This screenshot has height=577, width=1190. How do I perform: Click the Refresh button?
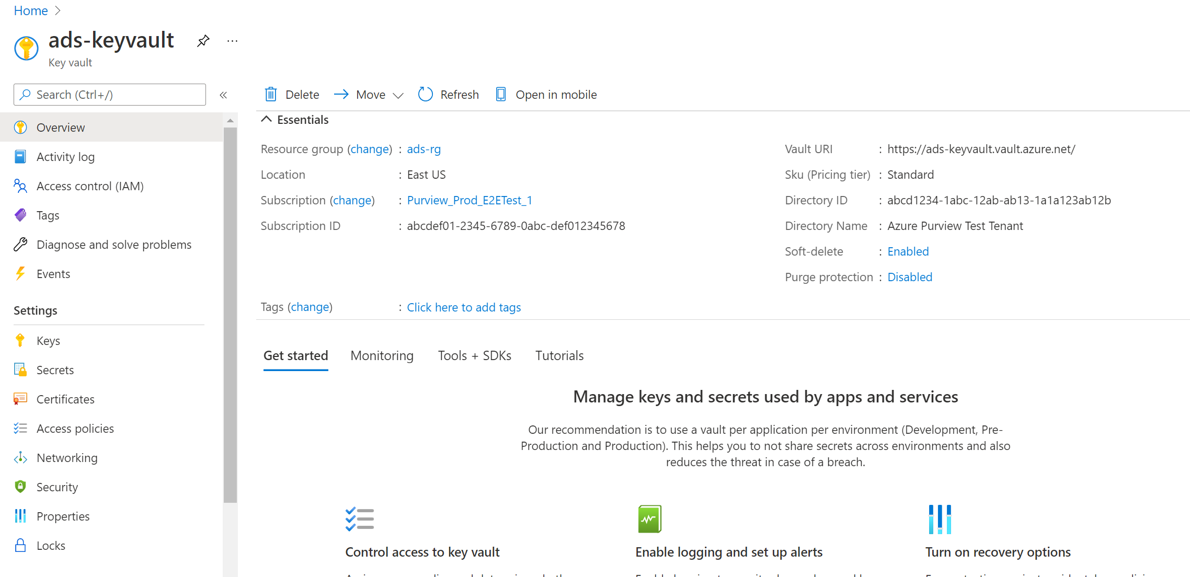tap(449, 94)
